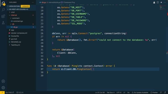Screen dimensions: 168x94
Task: Click the split editor icon
Action: coord(158,2)
